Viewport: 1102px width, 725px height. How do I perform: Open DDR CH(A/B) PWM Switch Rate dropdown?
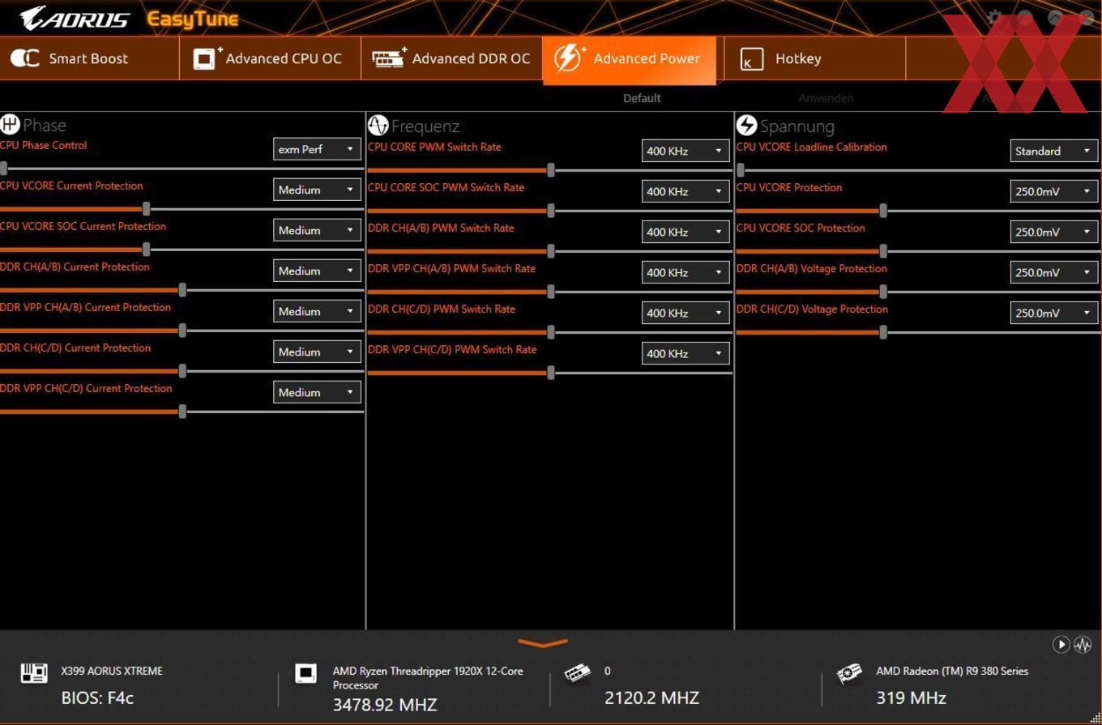tap(686, 232)
